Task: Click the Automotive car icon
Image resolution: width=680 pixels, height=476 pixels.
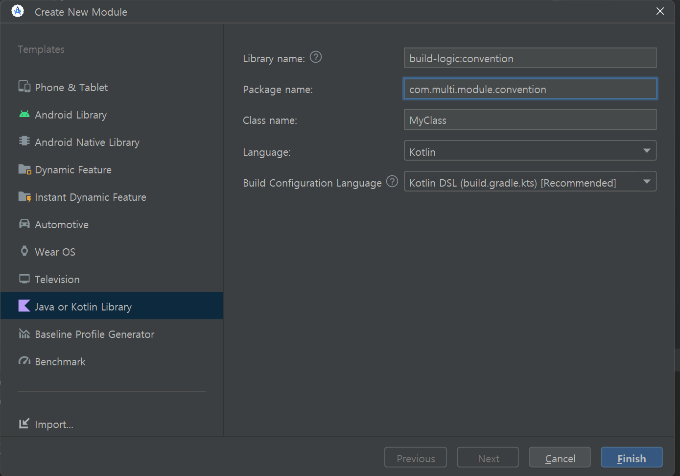Action: pyautogui.click(x=24, y=224)
